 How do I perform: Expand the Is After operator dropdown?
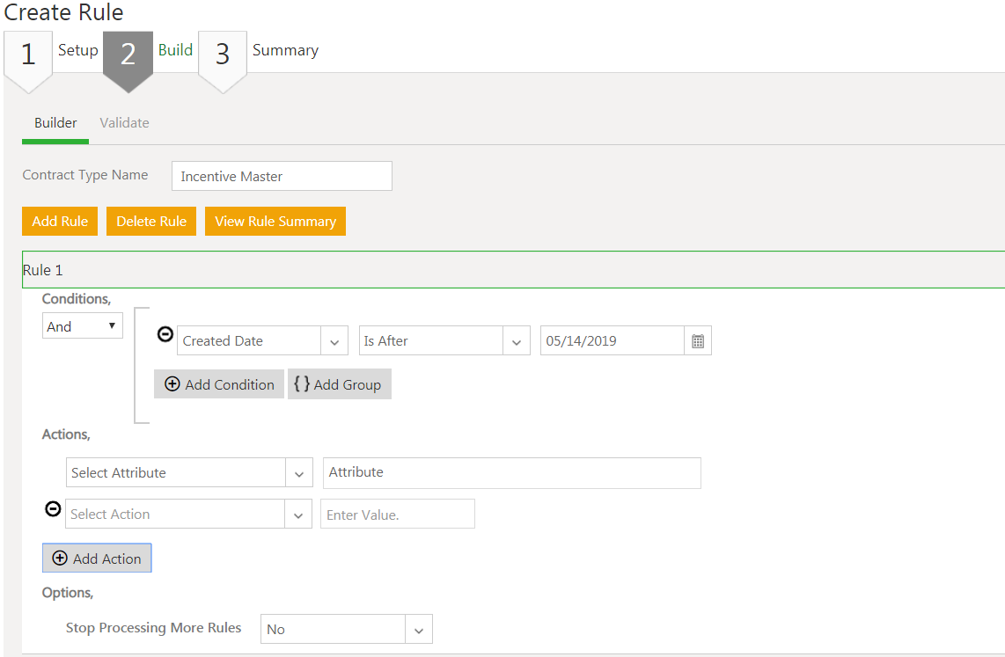517,341
